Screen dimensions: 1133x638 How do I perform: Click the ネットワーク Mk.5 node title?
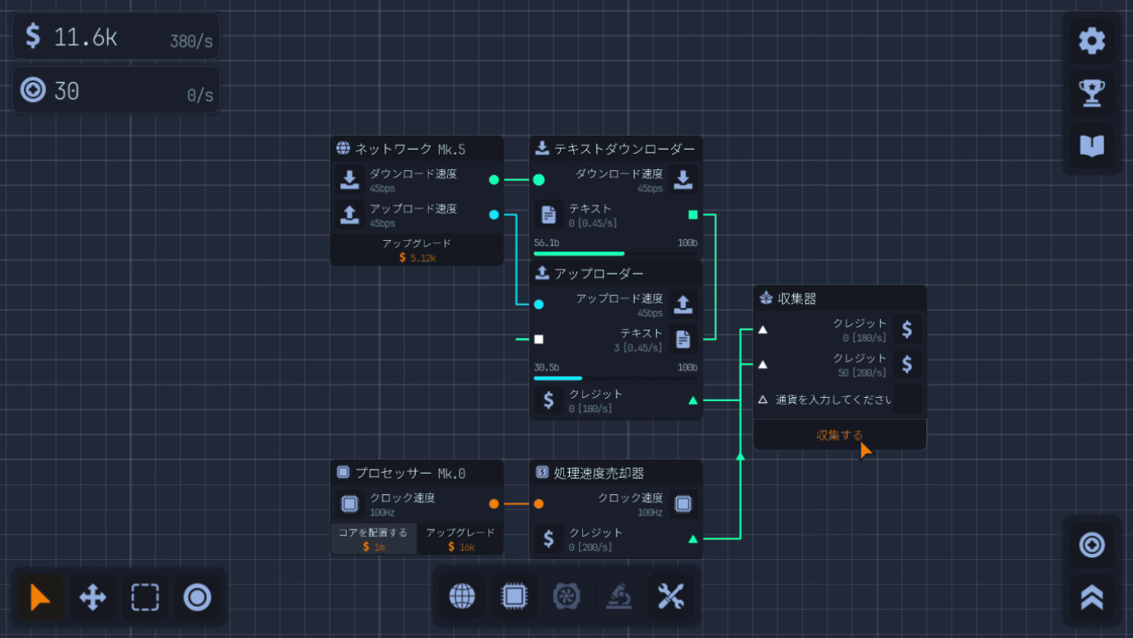pyautogui.click(x=410, y=149)
